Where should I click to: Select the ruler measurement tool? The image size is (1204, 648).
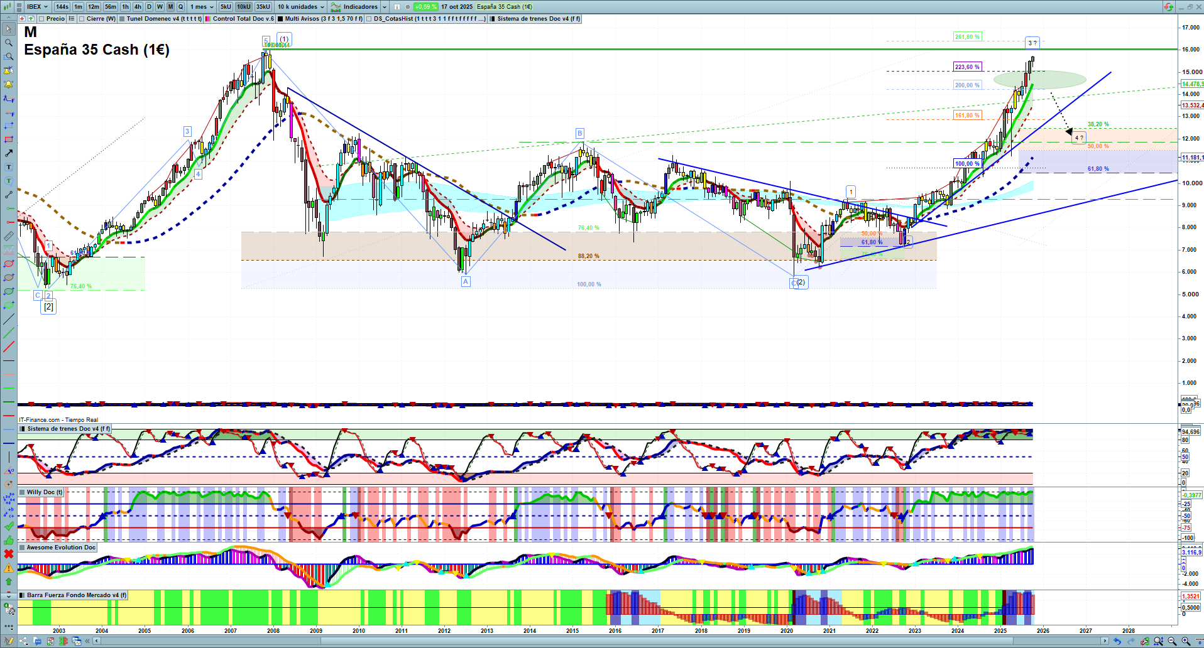pos(9,236)
